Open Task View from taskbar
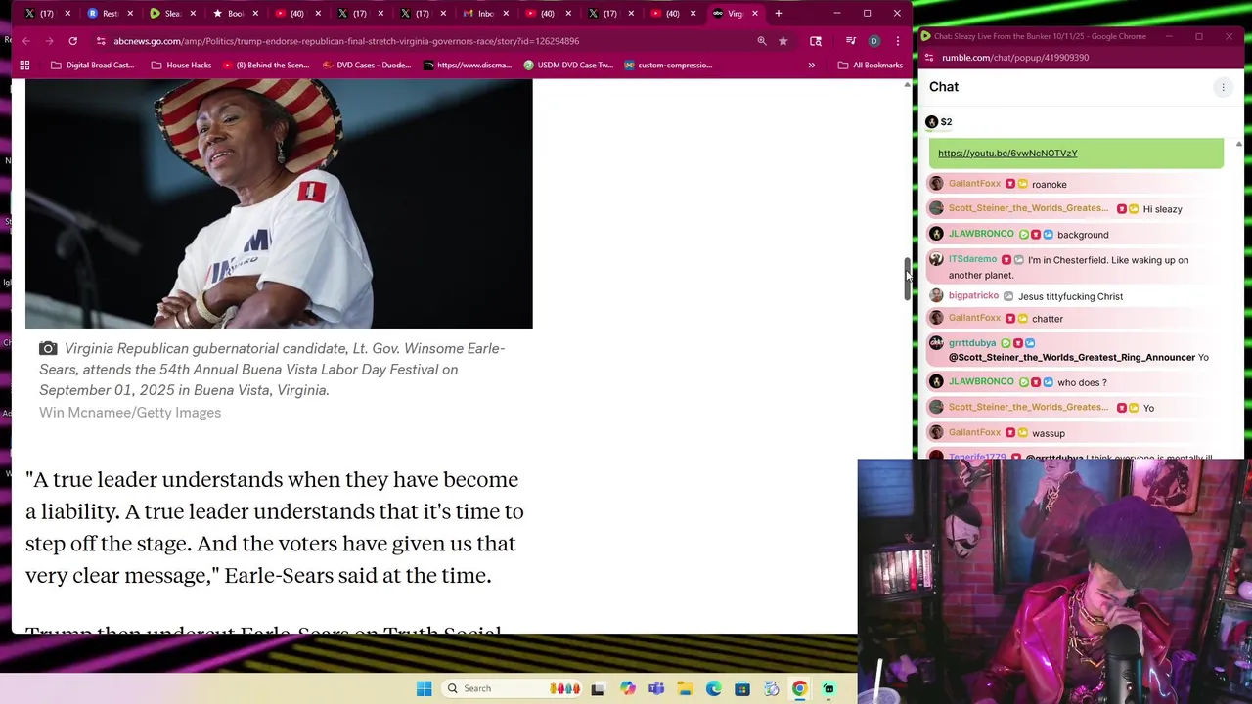This screenshot has height=704, width=1252. pyautogui.click(x=598, y=688)
